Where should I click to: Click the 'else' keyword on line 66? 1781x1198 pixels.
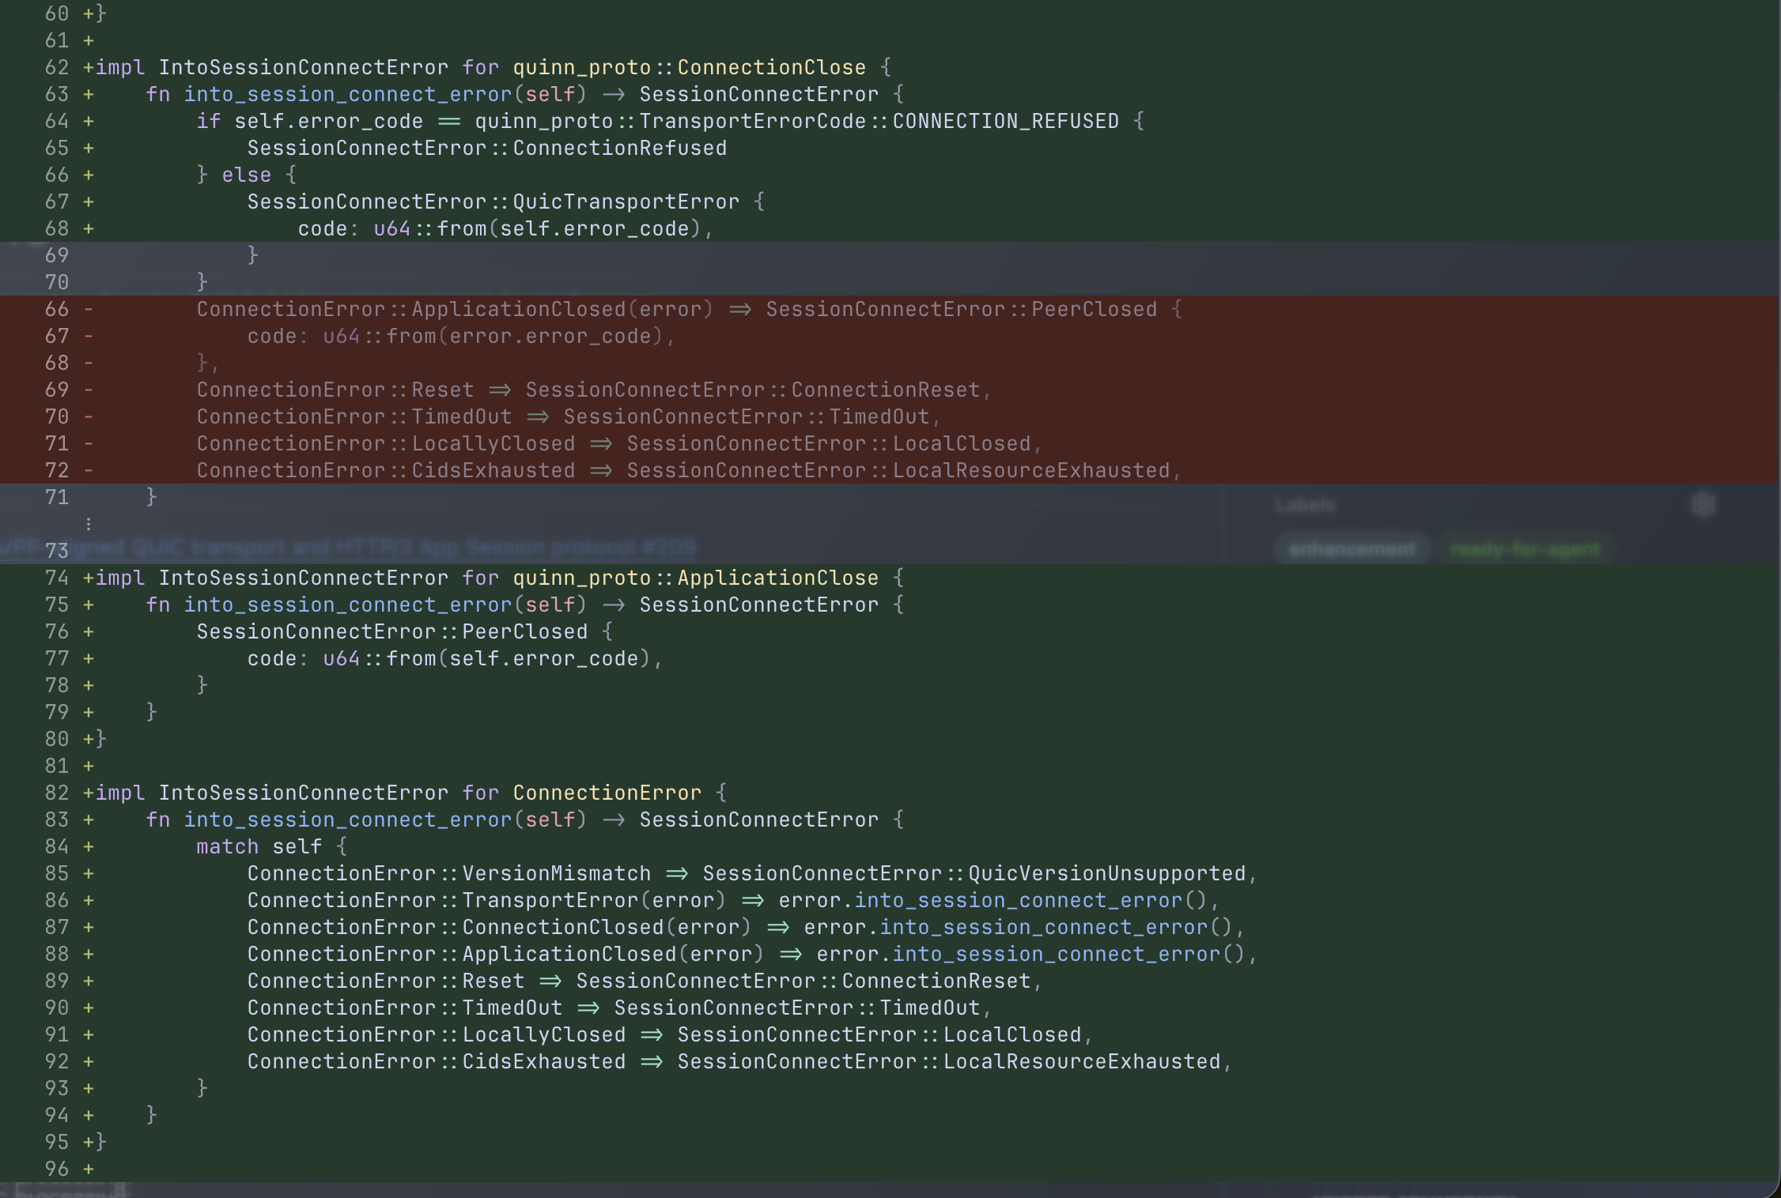point(246,175)
